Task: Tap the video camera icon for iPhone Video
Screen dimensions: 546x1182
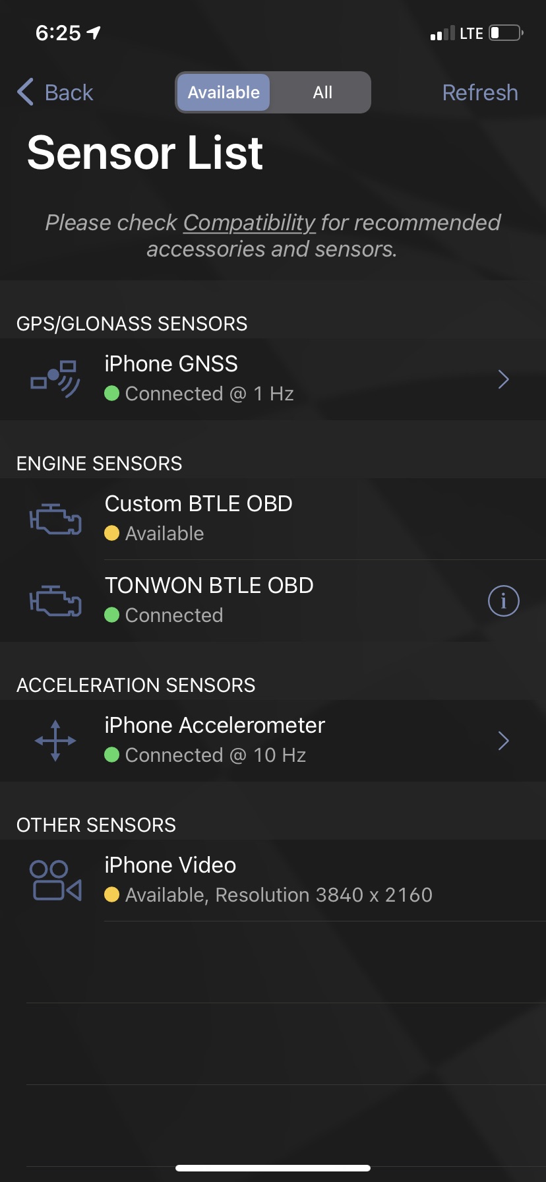Action: [56, 881]
